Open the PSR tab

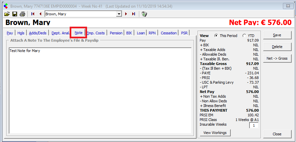coord(184,33)
